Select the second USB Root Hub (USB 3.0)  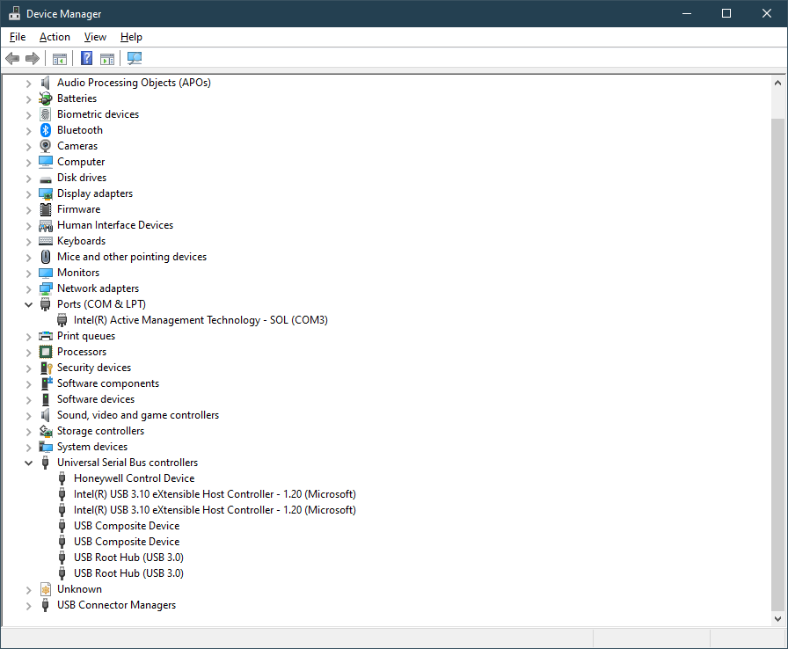pos(128,573)
